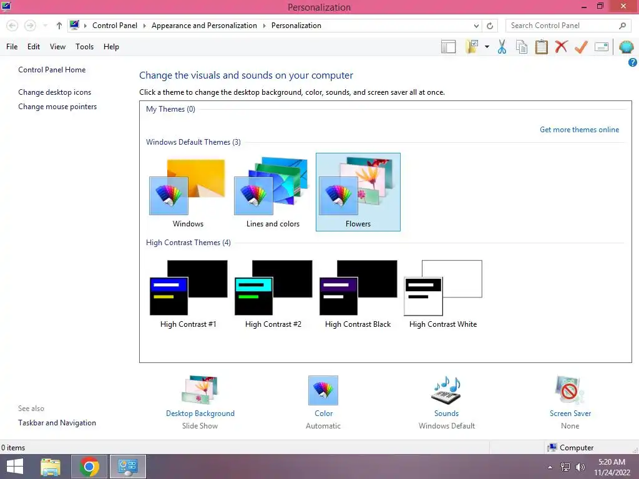Open the Help menu
Screen dimensions: 639x479
(x=111, y=47)
